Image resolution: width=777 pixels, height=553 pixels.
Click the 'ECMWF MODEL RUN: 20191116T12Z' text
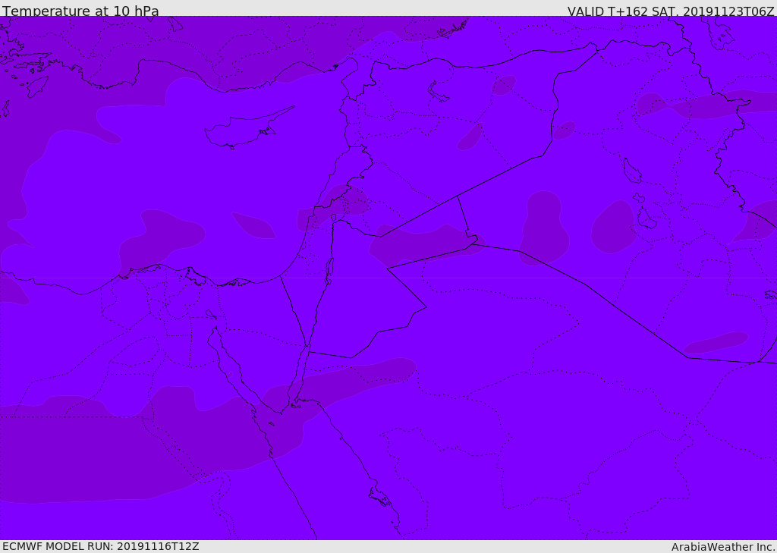click(101, 546)
